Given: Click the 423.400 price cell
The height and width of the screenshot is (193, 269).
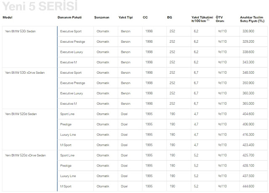Looking at the screenshot, I should 248,145.
